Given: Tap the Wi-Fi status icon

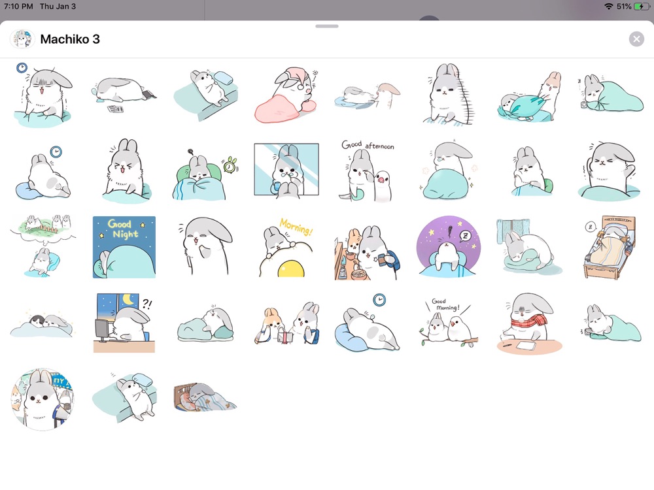Looking at the screenshot, I should tap(608, 7).
